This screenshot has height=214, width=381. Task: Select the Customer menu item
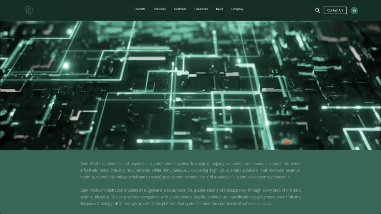180,9
